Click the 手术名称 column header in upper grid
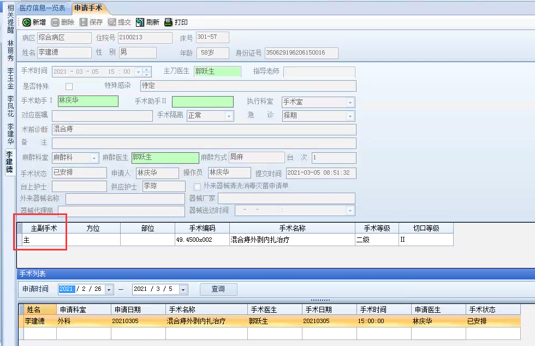 (293, 228)
